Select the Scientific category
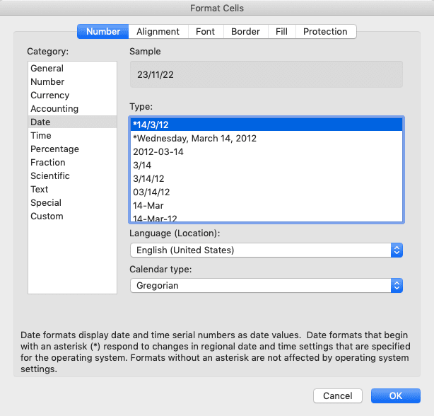 click(73, 175)
